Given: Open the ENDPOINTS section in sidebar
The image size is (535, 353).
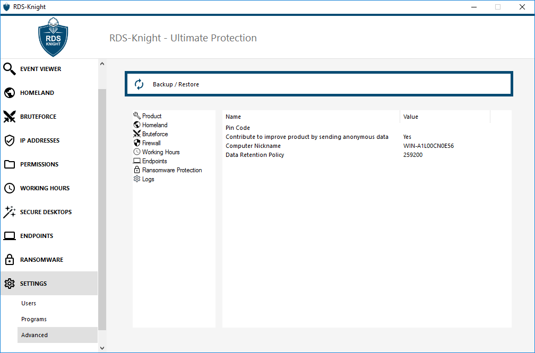Looking at the screenshot, I should pyautogui.click(x=49, y=236).
